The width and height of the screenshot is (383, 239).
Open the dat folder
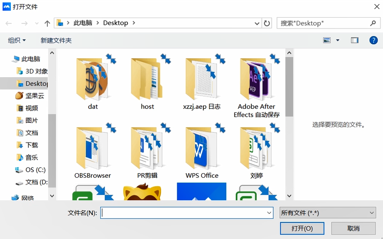click(x=93, y=82)
